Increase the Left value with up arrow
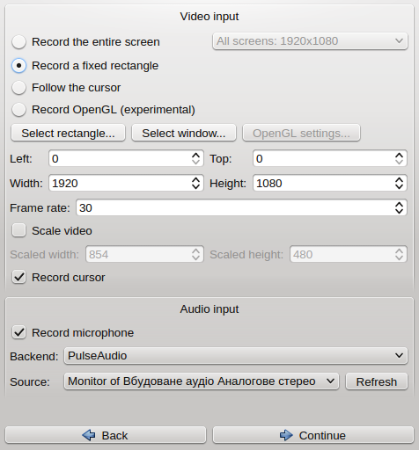This screenshot has width=419, height=450. point(195,155)
